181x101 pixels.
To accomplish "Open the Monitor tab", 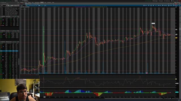I will [x=22, y=3].
